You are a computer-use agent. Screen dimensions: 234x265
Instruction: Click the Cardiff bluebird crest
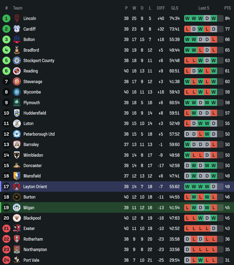tap(17, 29)
